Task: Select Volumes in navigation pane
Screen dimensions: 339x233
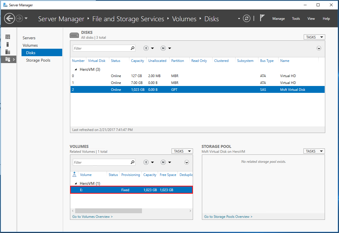Action: tap(30, 45)
